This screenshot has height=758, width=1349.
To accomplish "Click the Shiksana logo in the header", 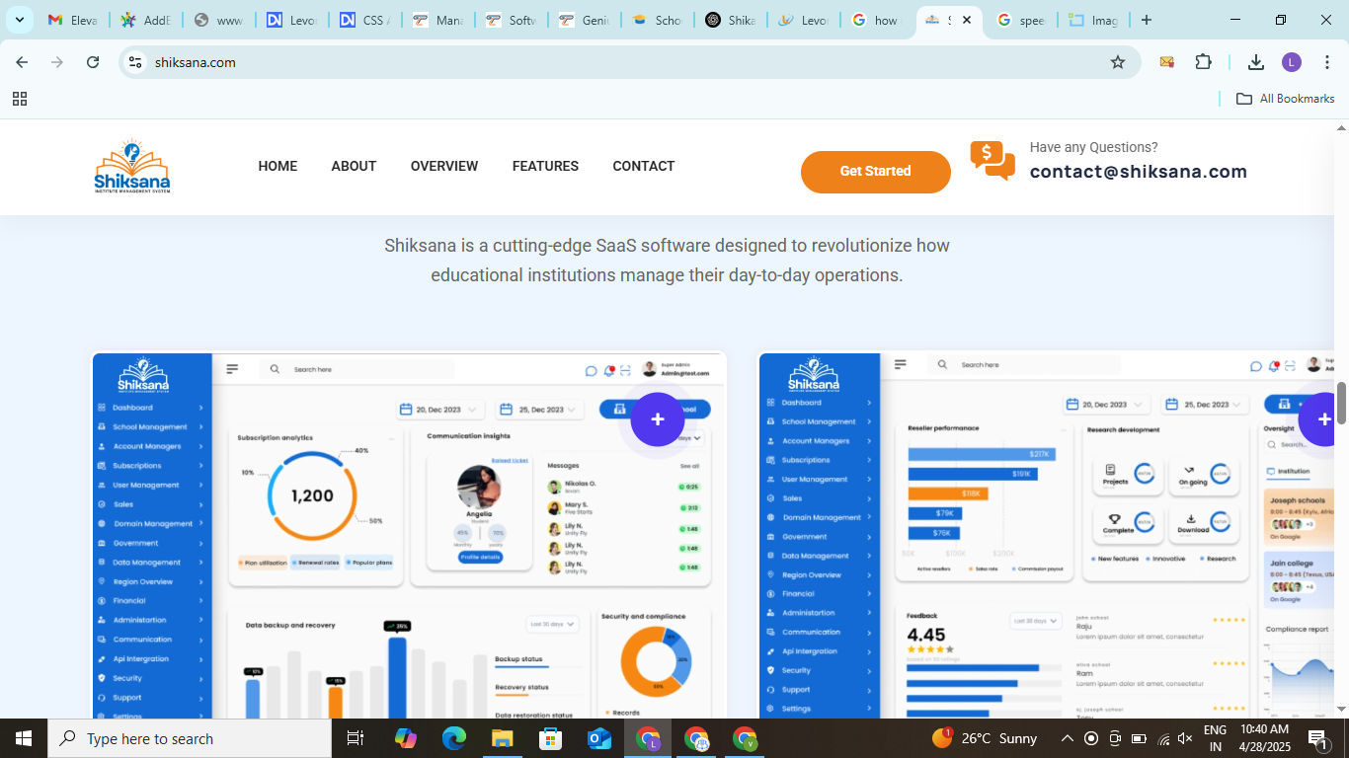I will click(132, 166).
